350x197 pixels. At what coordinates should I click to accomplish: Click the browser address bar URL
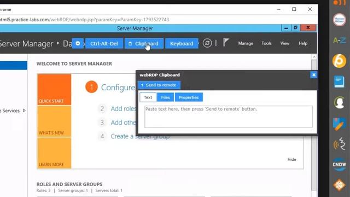[x=84, y=20]
